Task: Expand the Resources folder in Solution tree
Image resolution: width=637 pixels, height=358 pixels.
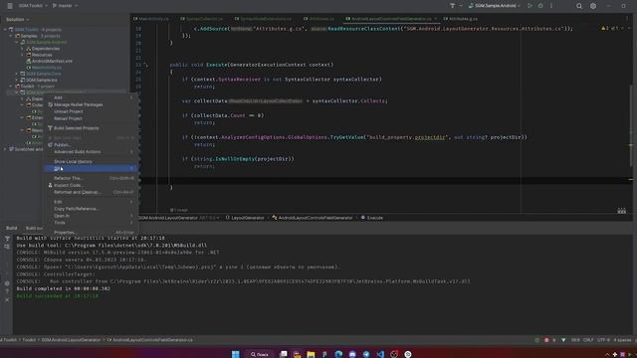Action: click(x=23, y=55)
